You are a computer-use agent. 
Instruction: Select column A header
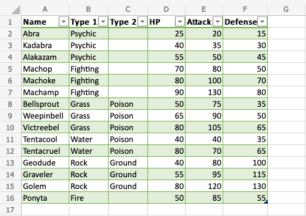(45, 9)
